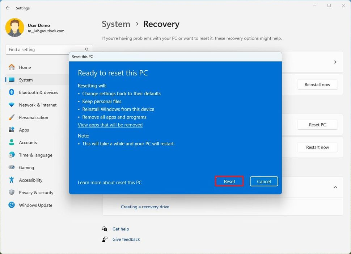
Task: Collapse the recovery help expander chevron
Action: tap(335, 187)
